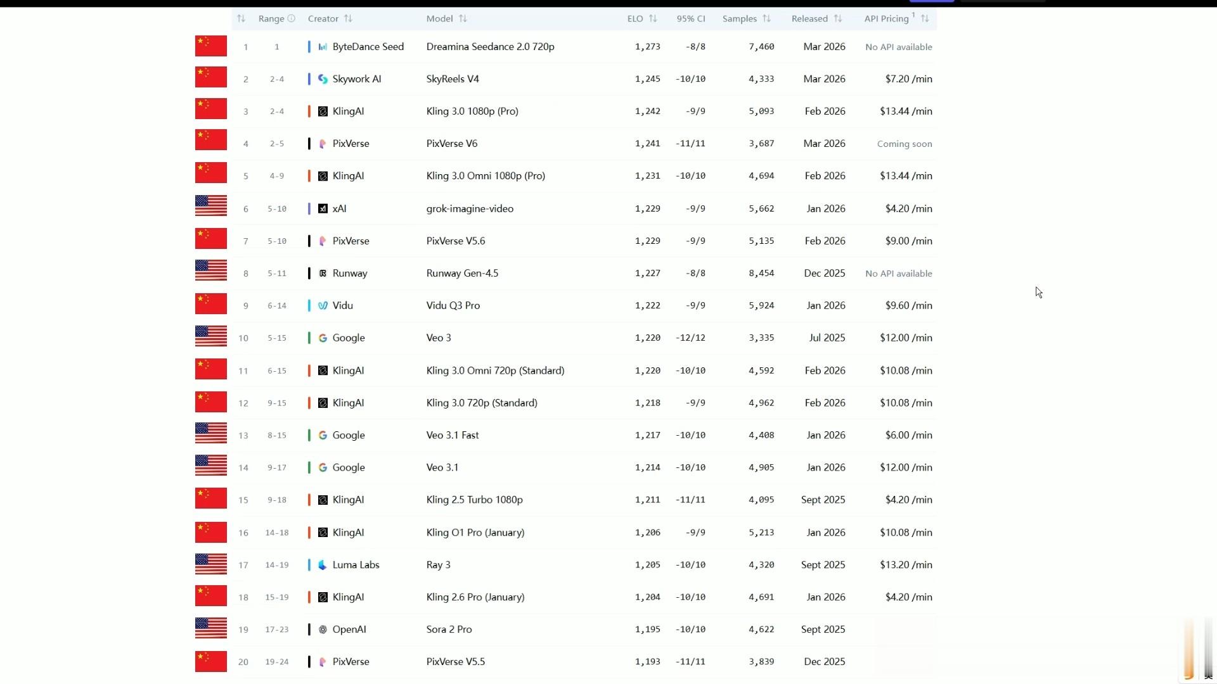1217x684 pixels.
Task: Click the Google logo in Veo 3 row
Action: tap(323, 338)
